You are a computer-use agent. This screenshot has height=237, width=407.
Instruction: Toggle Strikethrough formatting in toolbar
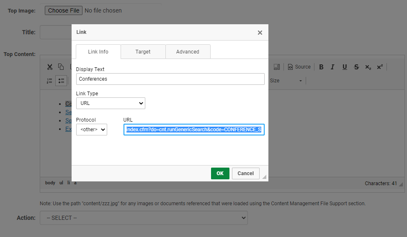pos(356,67)
